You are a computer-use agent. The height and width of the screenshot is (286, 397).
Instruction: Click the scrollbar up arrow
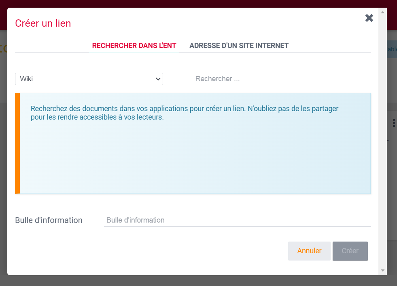pos(382,13)
